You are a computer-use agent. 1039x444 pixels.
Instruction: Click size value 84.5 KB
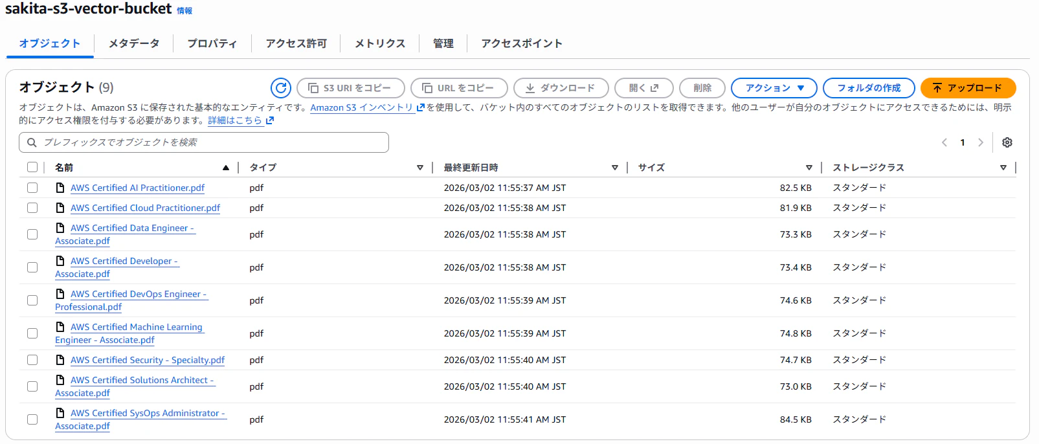tap(796, 419)
